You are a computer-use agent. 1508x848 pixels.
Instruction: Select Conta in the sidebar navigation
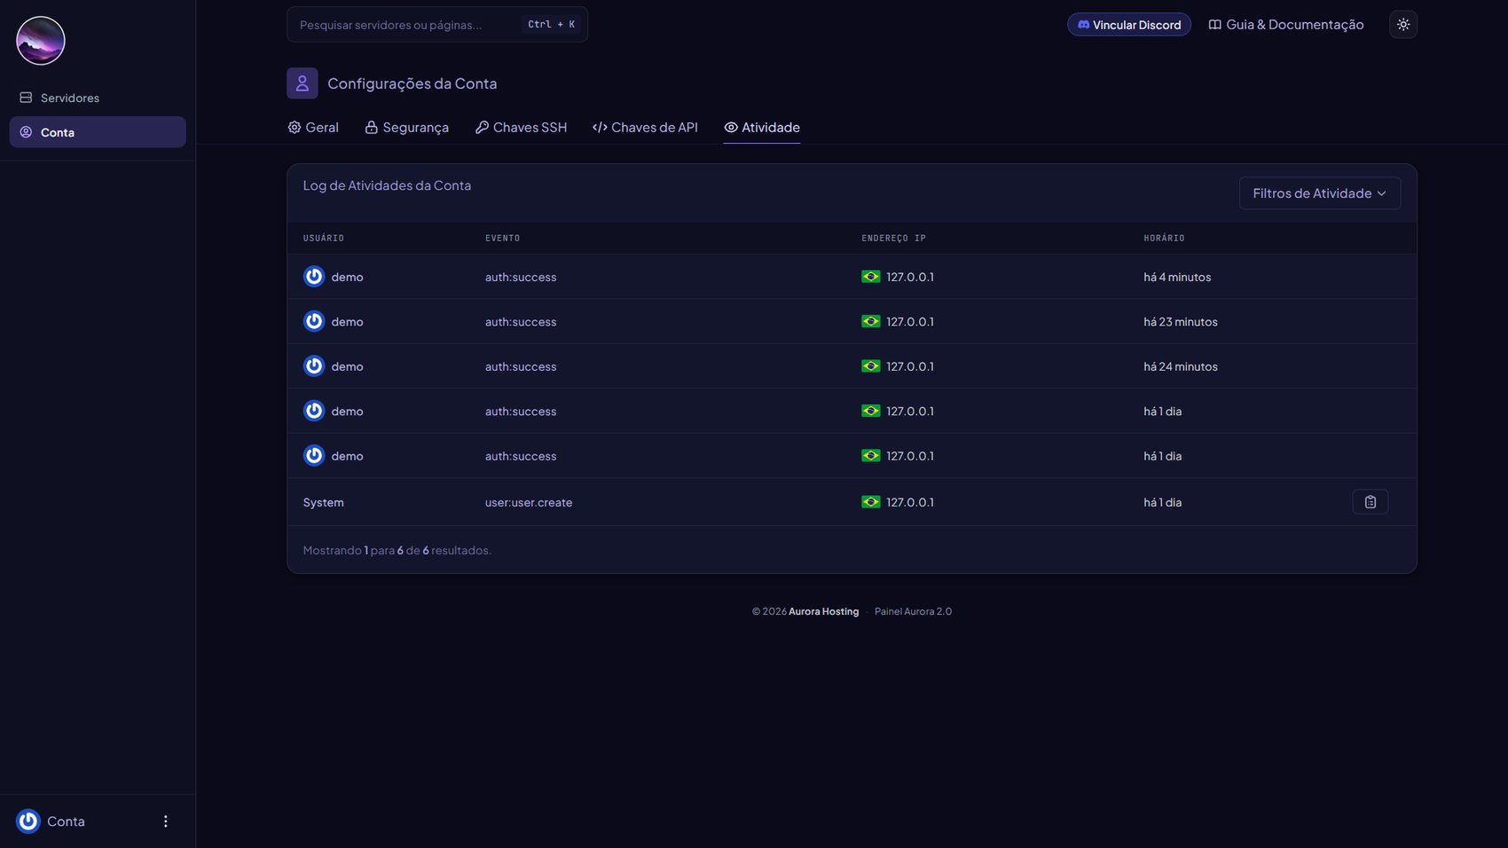pos(98,132)
